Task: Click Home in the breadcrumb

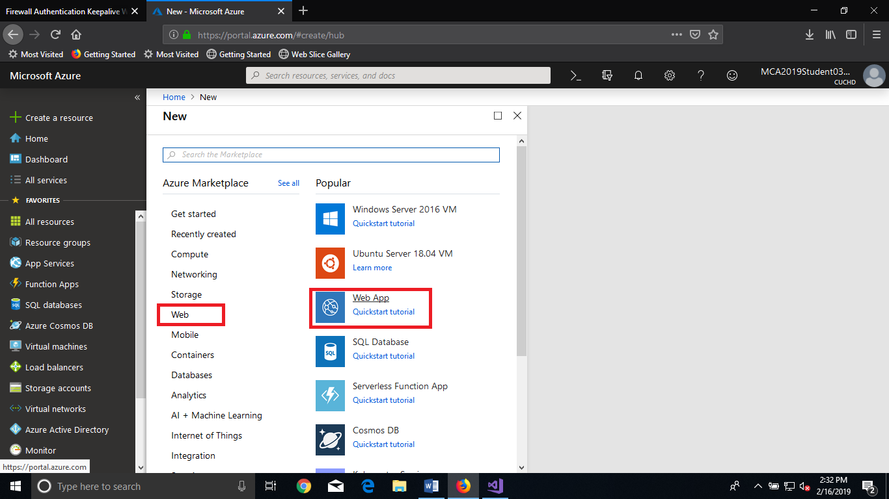Action: (174, 97)
